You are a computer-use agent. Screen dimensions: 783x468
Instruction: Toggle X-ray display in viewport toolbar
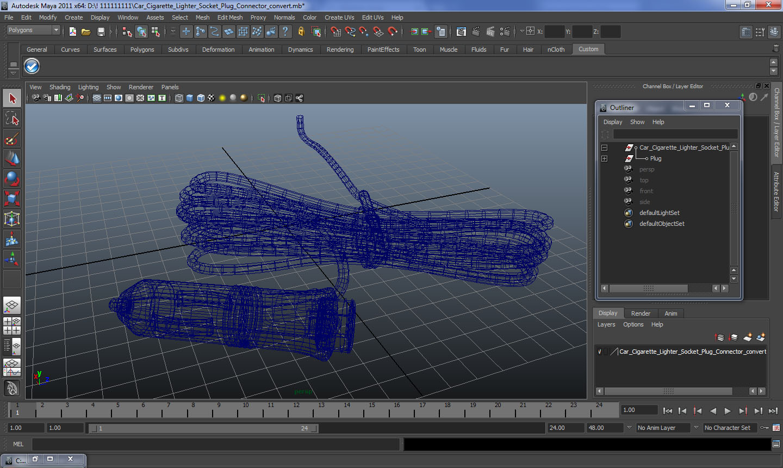pos(278,98)
